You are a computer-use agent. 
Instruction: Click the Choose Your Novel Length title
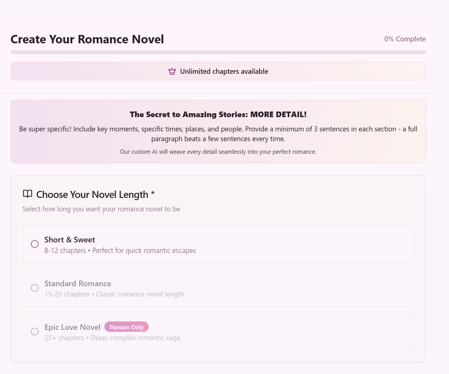click(95, 194)
